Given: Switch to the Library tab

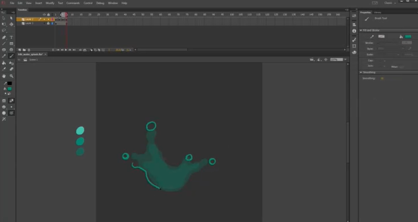Looking at the screenshot, I should point(378,12).
